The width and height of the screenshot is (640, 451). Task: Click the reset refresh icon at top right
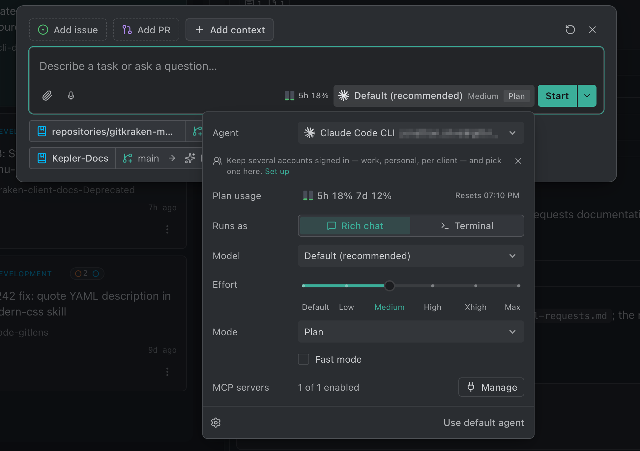[570, 30]
